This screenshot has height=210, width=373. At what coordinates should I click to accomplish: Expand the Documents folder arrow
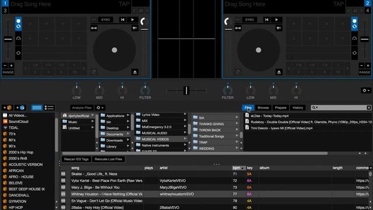(128, 134)
